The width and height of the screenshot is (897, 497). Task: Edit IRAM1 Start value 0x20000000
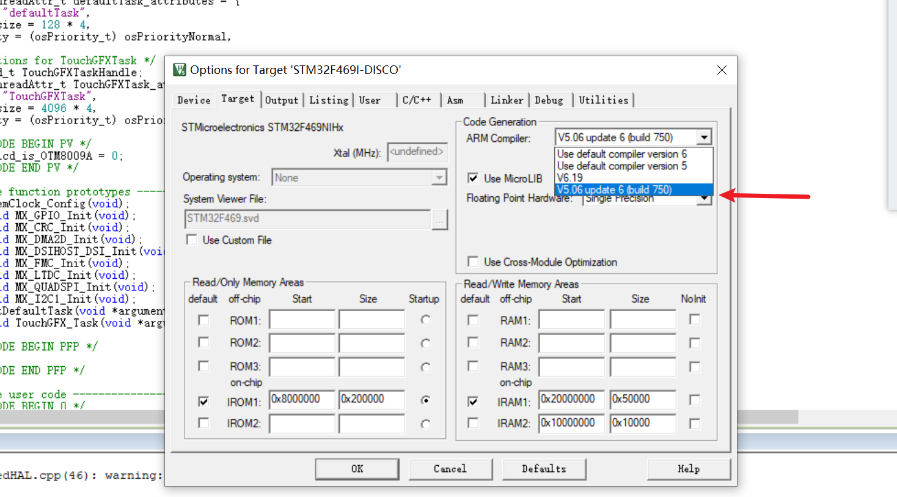[572, 399]
